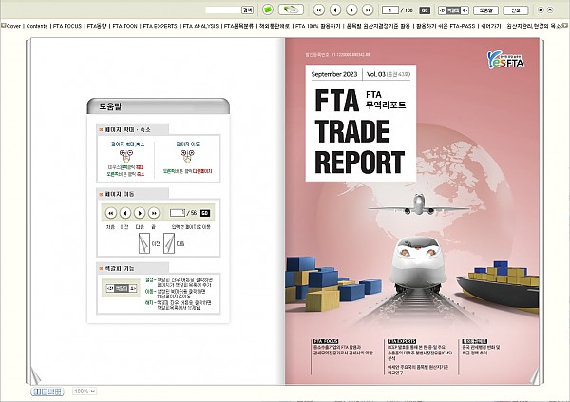This screenshot has height=402, width=570.
Task: Open the zoom 100% dropdown
Action: pos(85,392)
